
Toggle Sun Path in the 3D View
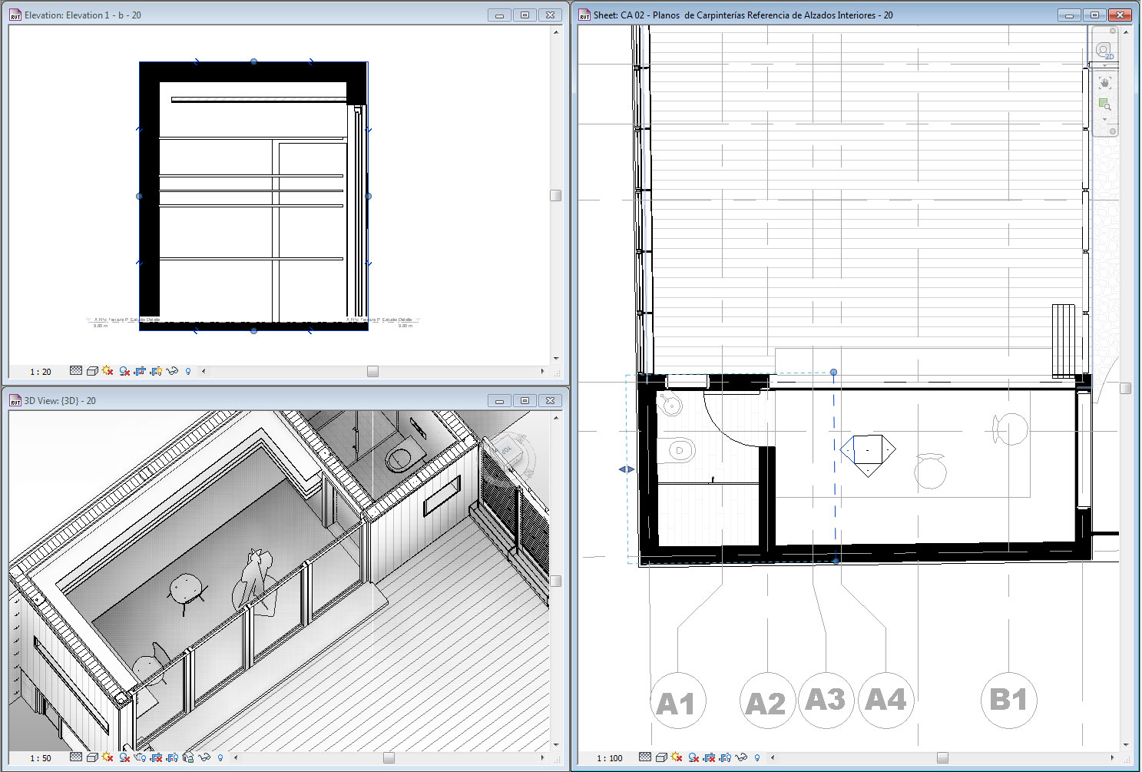[x=108, y=757]
